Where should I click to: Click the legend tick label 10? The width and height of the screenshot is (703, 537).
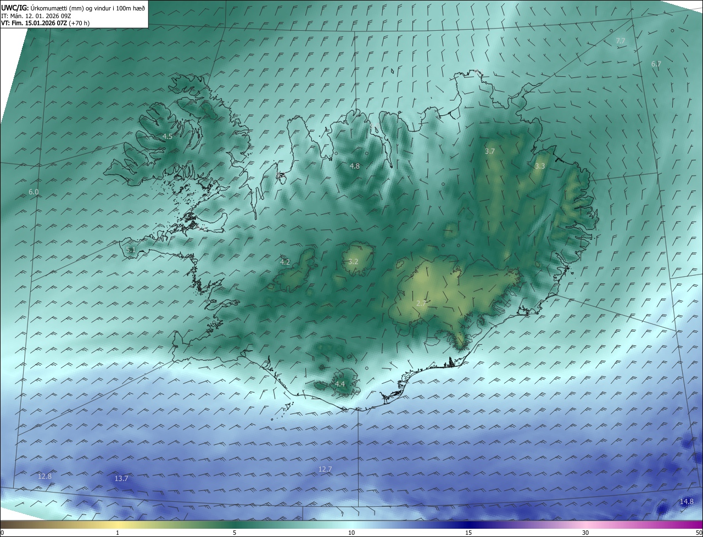(x=351, y=533)
